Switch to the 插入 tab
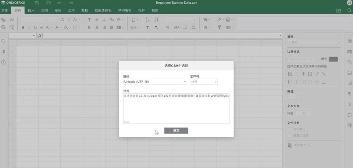Image resolution: width=353 pixels, height=168 pixels. coord(31,10)
